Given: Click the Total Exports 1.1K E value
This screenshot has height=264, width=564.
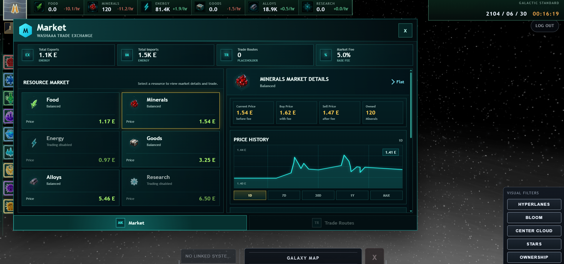Looking at the screenshot, I should tap(48, 55).
